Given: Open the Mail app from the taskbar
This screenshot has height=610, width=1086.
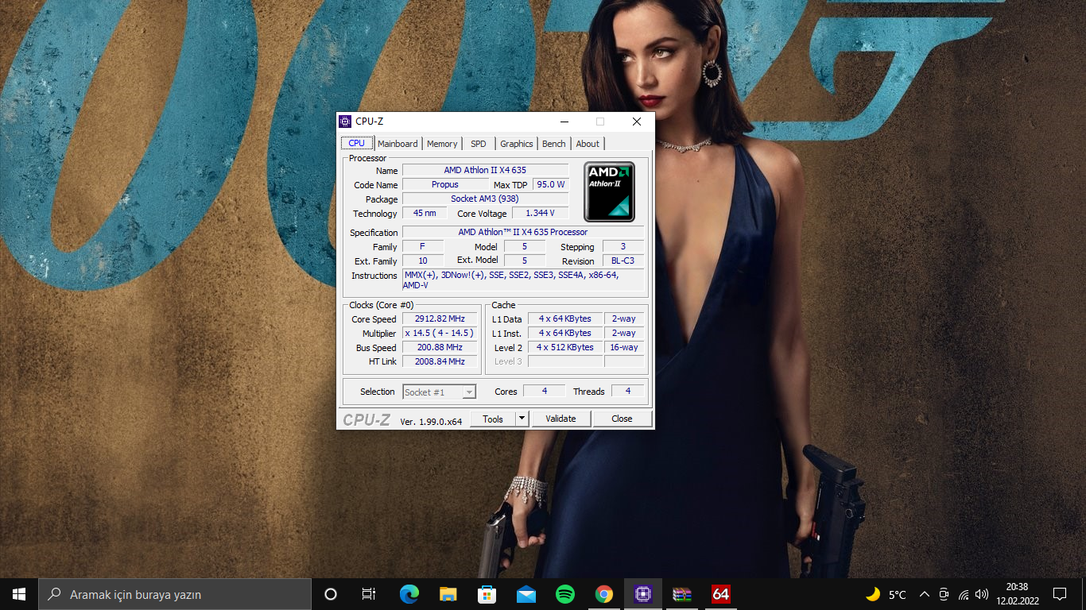Looking at the screenshot, I should point(526,594).
